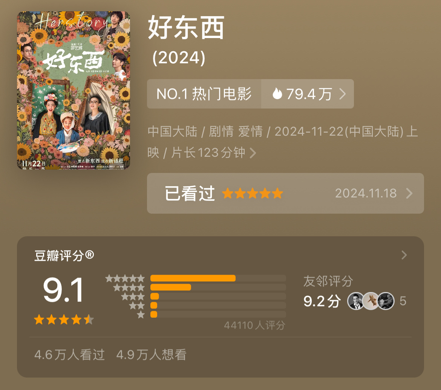Tap the five orange stars in 已看过 row
The height and width of the screenshot is (390, 441).
pyautogui.click(x=252, y=193)
